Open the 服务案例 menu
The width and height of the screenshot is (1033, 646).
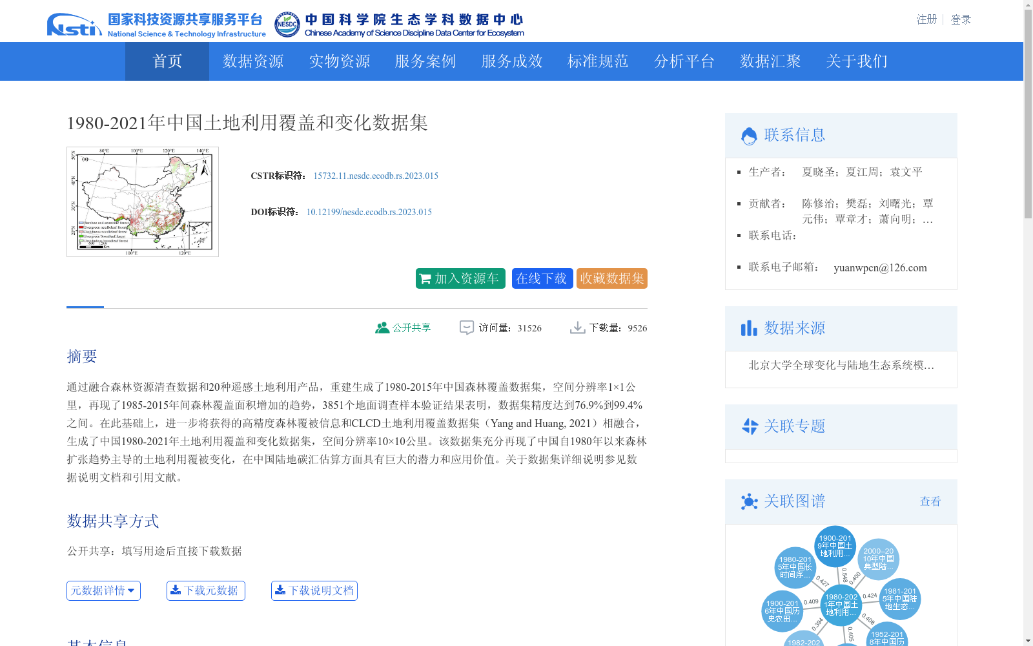[425, 61]
